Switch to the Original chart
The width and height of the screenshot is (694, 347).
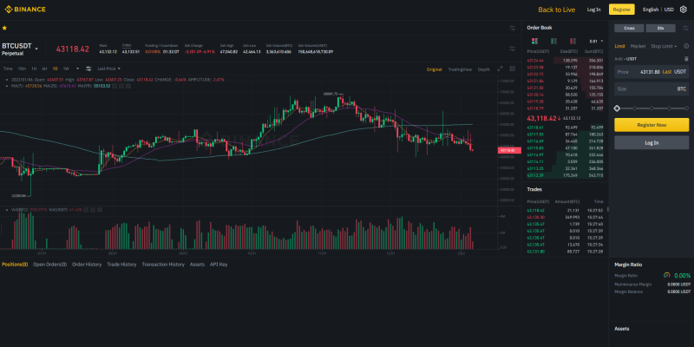click(x=435, y=69)
